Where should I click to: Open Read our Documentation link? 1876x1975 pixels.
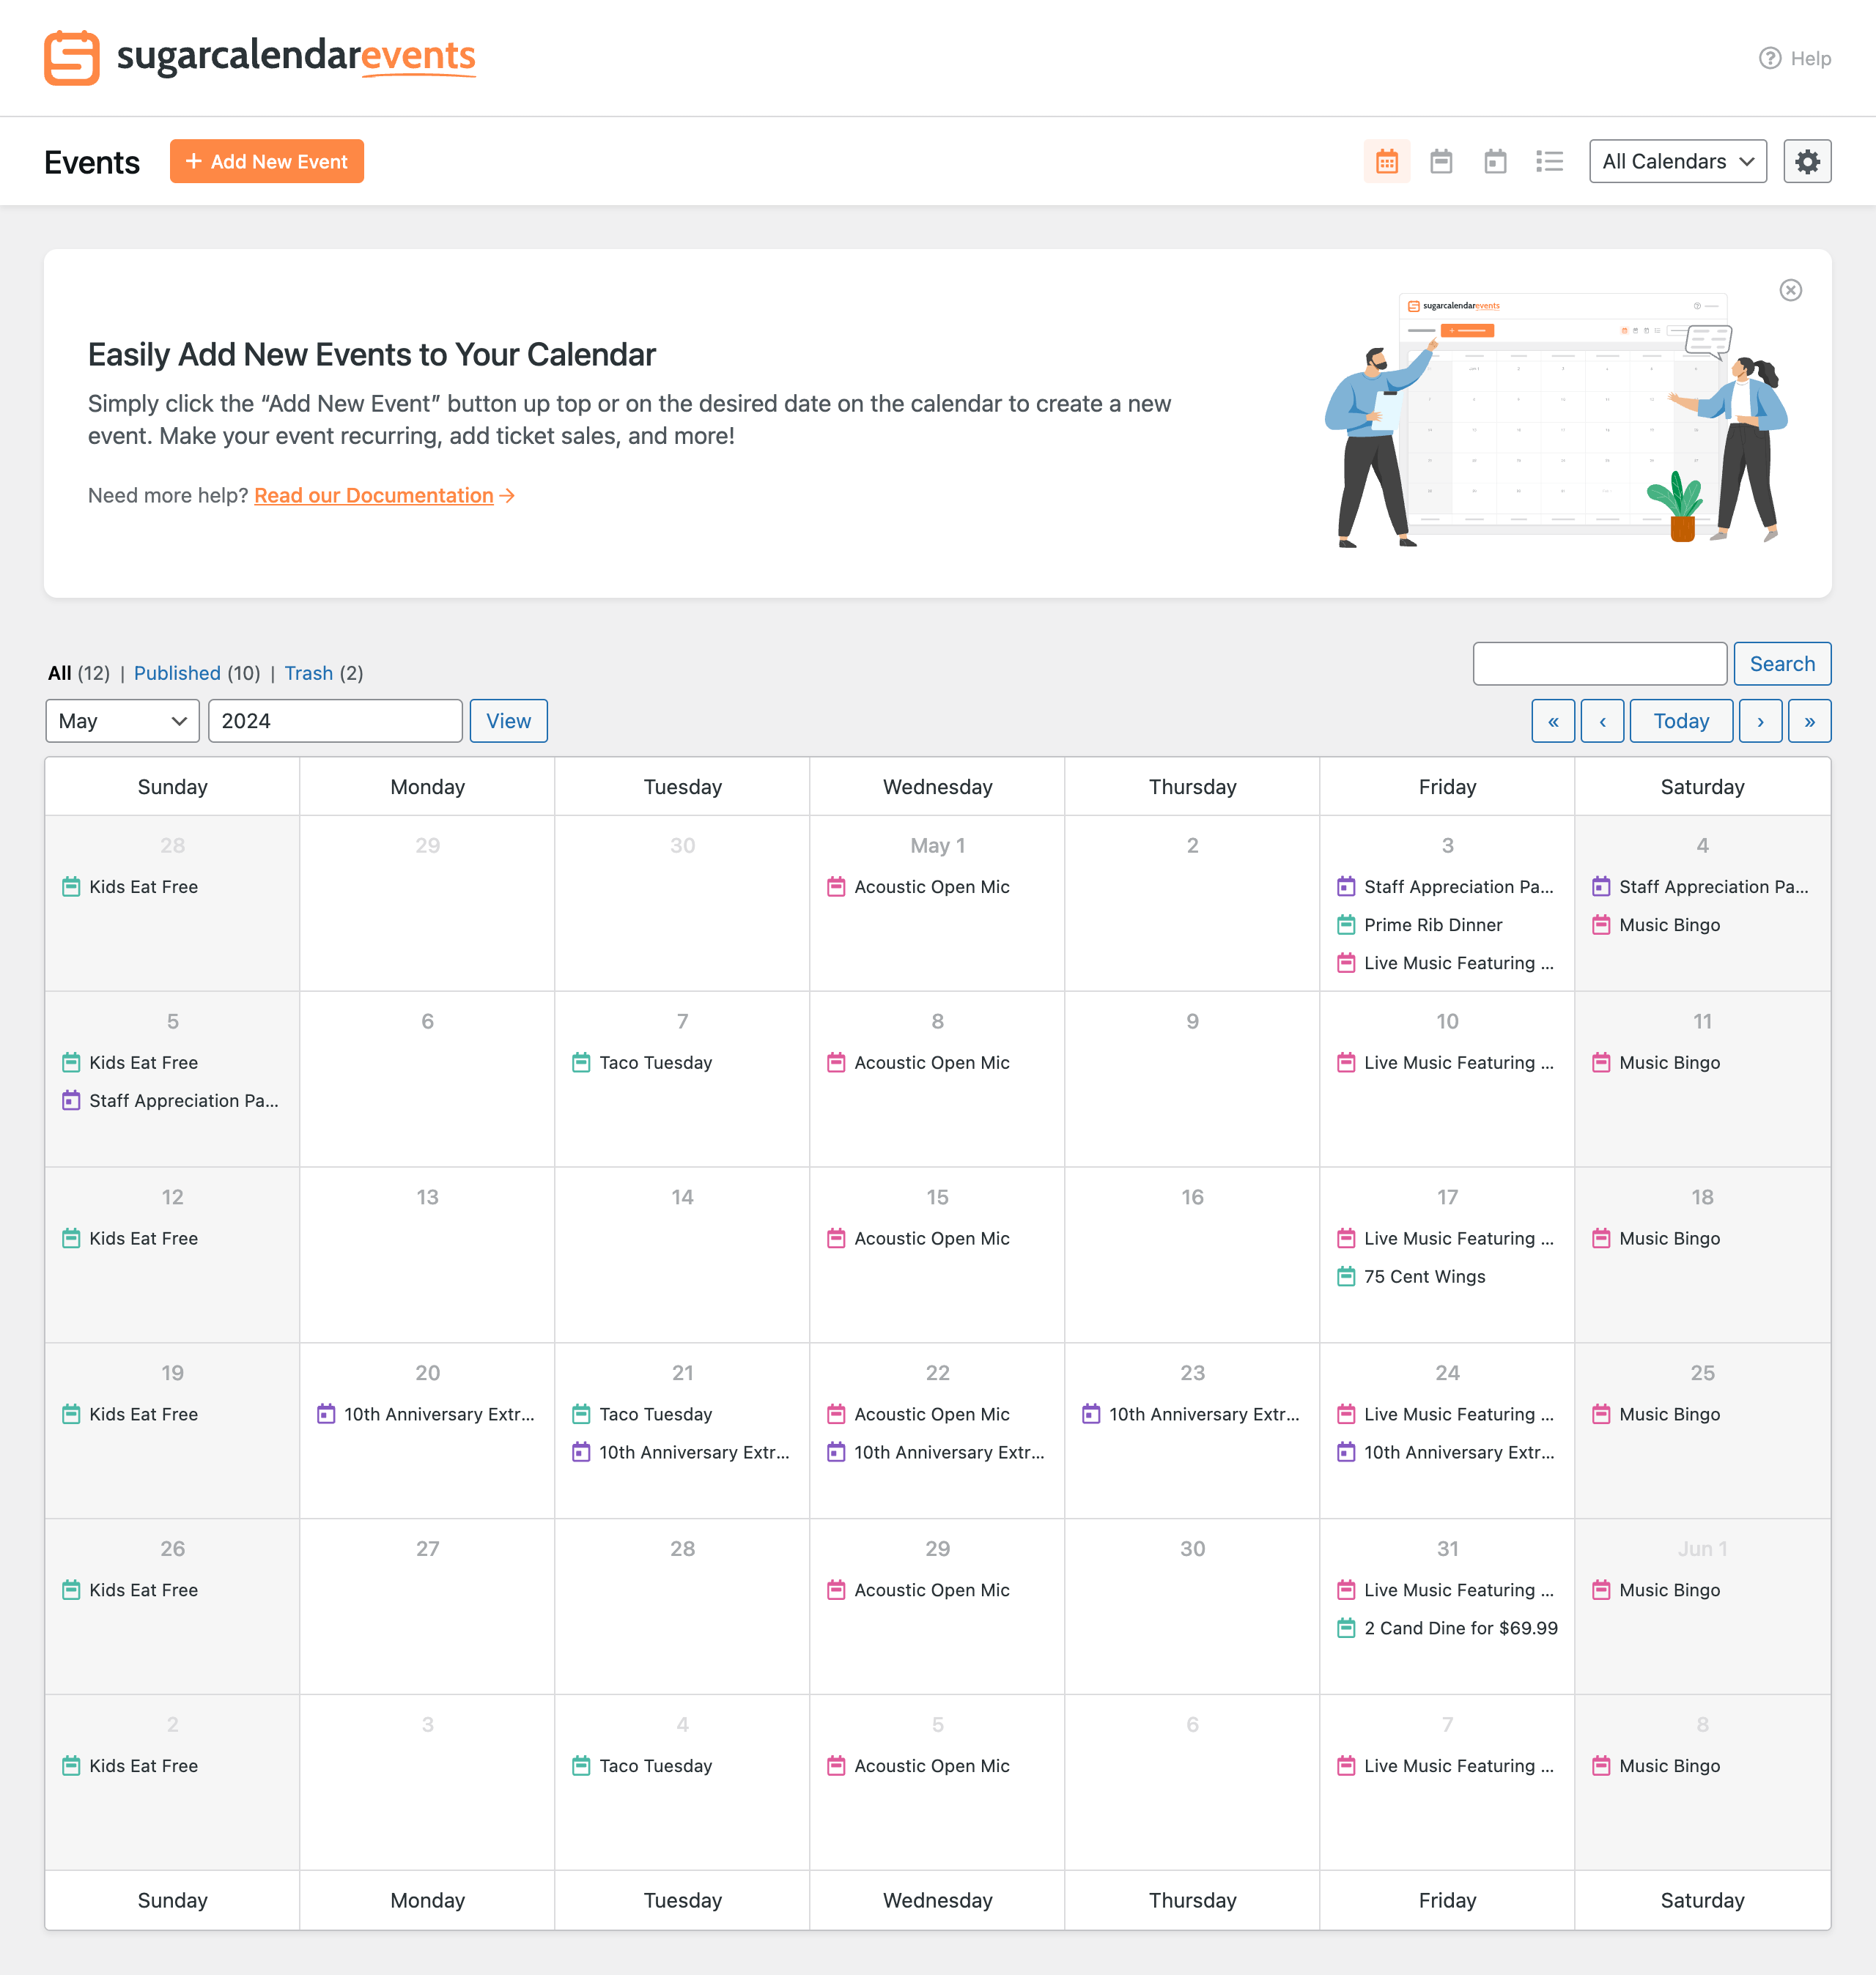coord(373,496)
